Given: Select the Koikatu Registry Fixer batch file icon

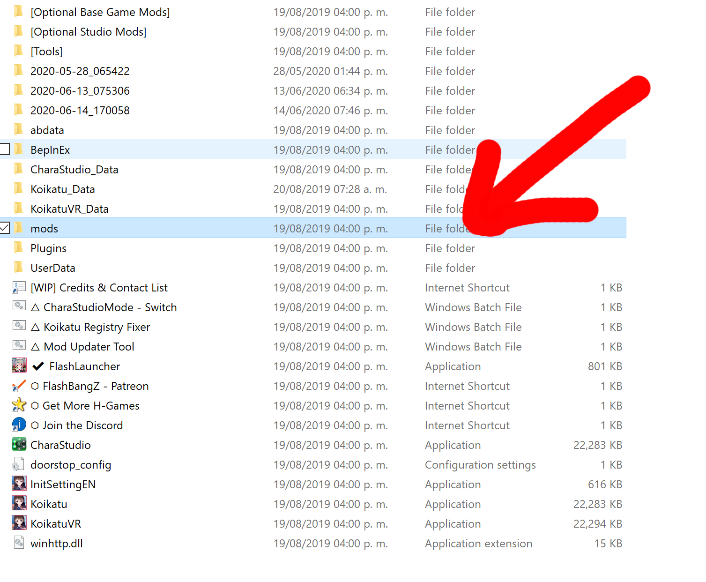Looking at the screenshot, I should click(19, 326).
